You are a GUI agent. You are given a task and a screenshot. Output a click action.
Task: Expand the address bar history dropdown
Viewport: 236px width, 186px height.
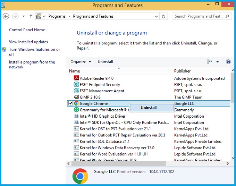coord(157,16)
